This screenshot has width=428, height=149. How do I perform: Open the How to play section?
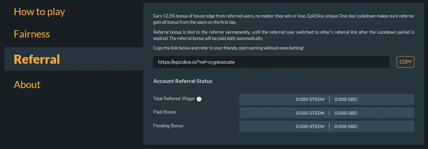39,12
